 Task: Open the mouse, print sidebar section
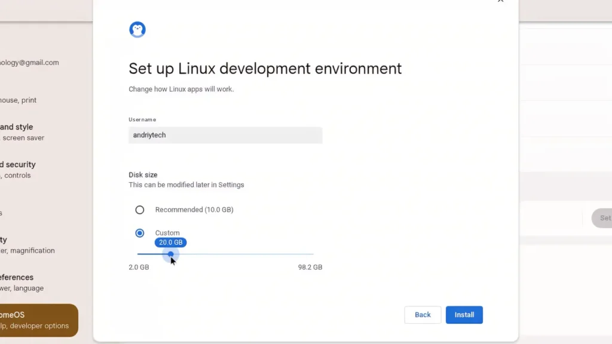pos(19,100)
